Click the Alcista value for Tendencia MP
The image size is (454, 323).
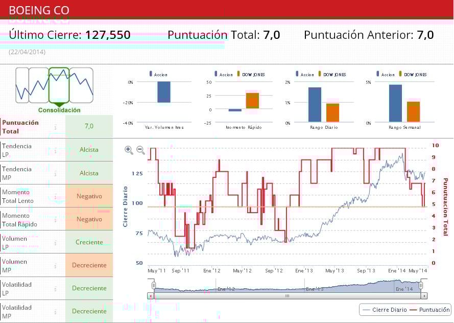click(x=89, y=173)
